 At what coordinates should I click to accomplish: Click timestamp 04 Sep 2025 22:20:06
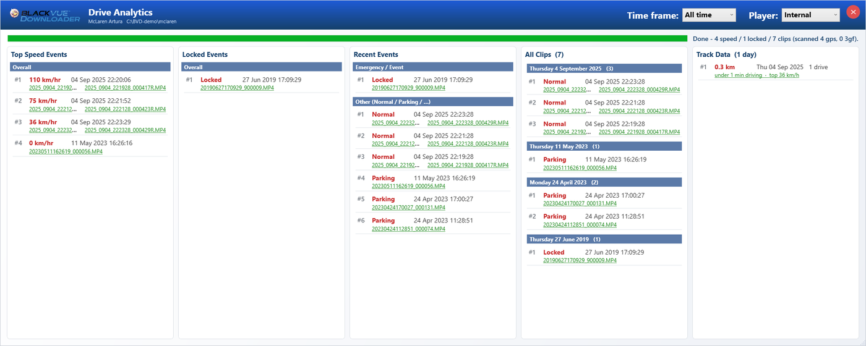[x=101, y=80]
